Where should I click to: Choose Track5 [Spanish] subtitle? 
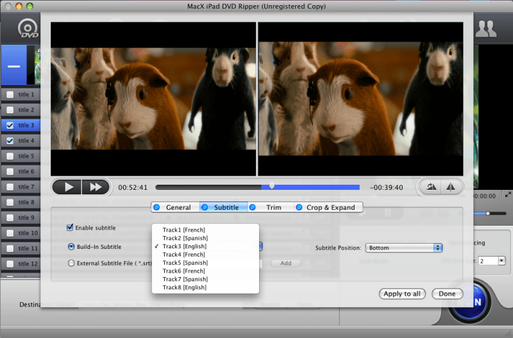(205, 262)
